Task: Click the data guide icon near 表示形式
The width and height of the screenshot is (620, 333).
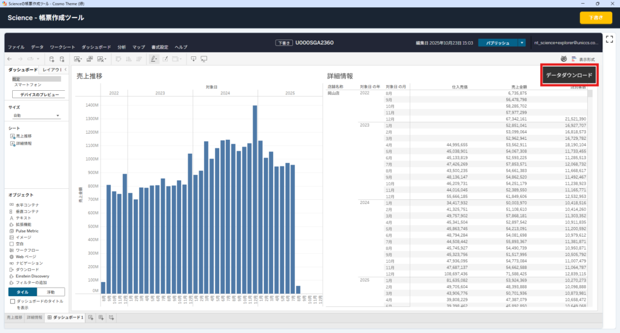Action: tap(564, 59)
